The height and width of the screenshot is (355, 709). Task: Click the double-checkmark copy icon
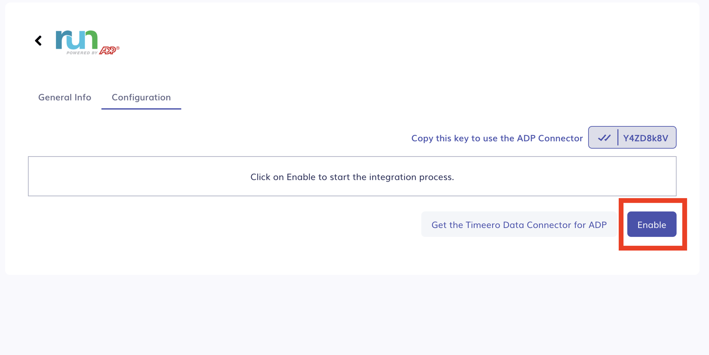(604, 138)
